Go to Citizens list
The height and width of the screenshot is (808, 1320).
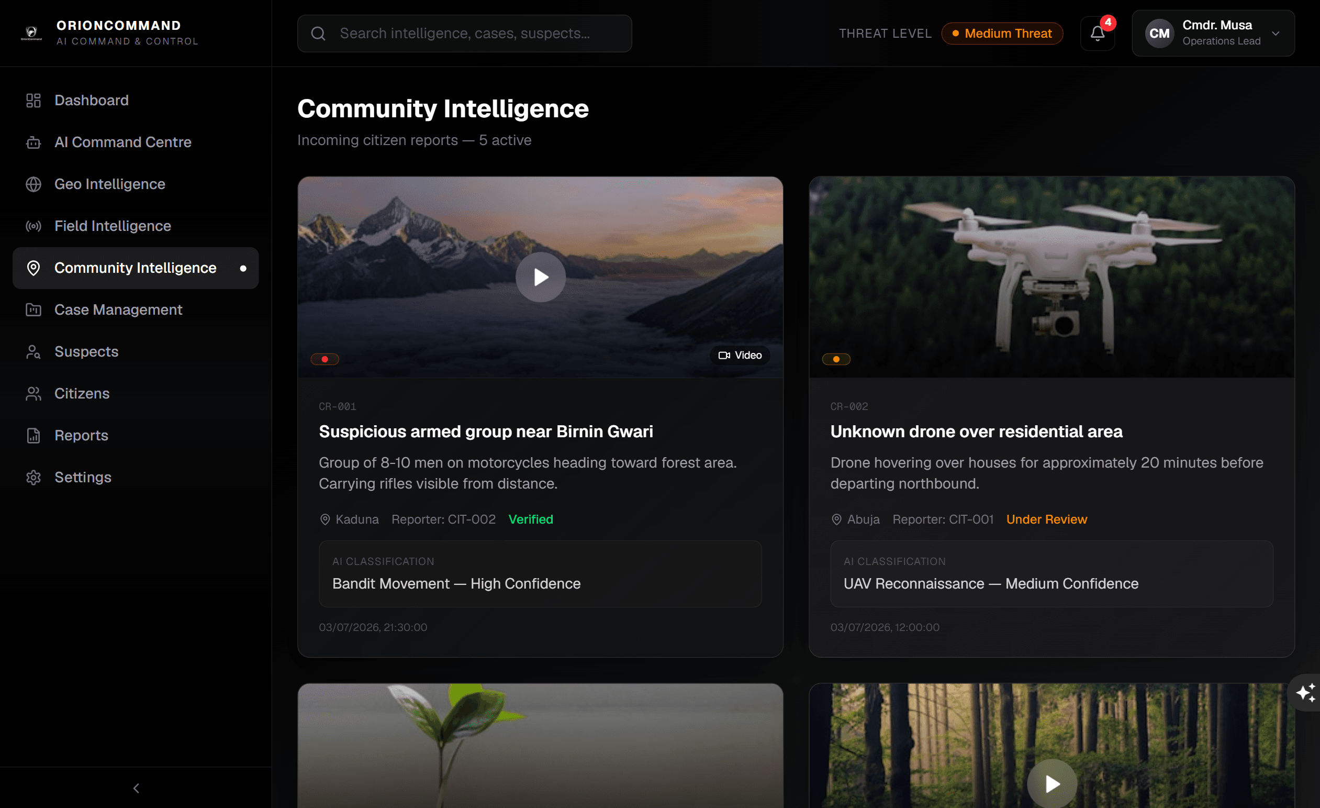click(136, 393)
